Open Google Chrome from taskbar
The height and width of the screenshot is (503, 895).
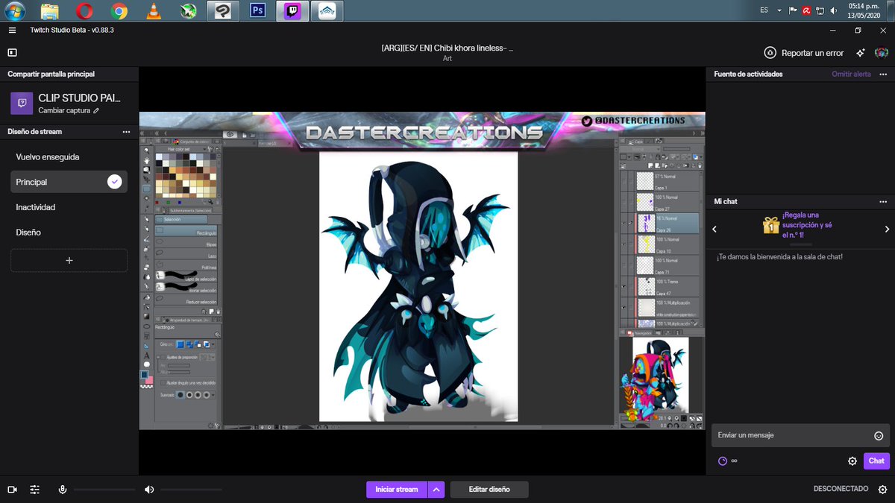pyautogui.click(x=119, y=10)
